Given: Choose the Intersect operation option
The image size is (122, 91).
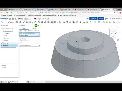Looking at the screenshot, I should click(37, 31).
